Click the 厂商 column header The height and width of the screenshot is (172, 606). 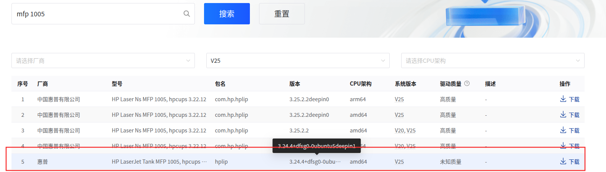point(42,84)
